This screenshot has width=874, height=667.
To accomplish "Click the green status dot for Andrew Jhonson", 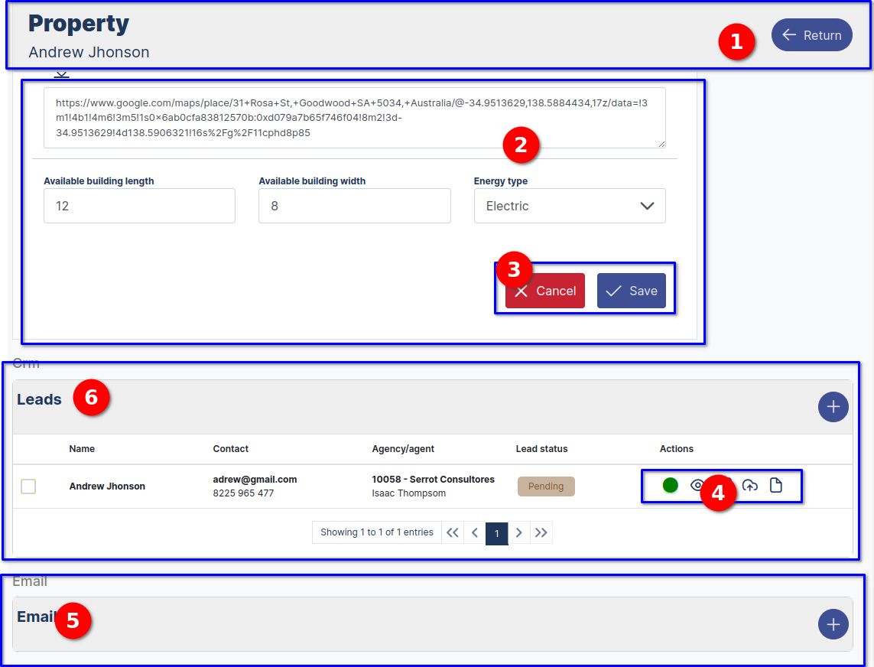I will 671,485.
